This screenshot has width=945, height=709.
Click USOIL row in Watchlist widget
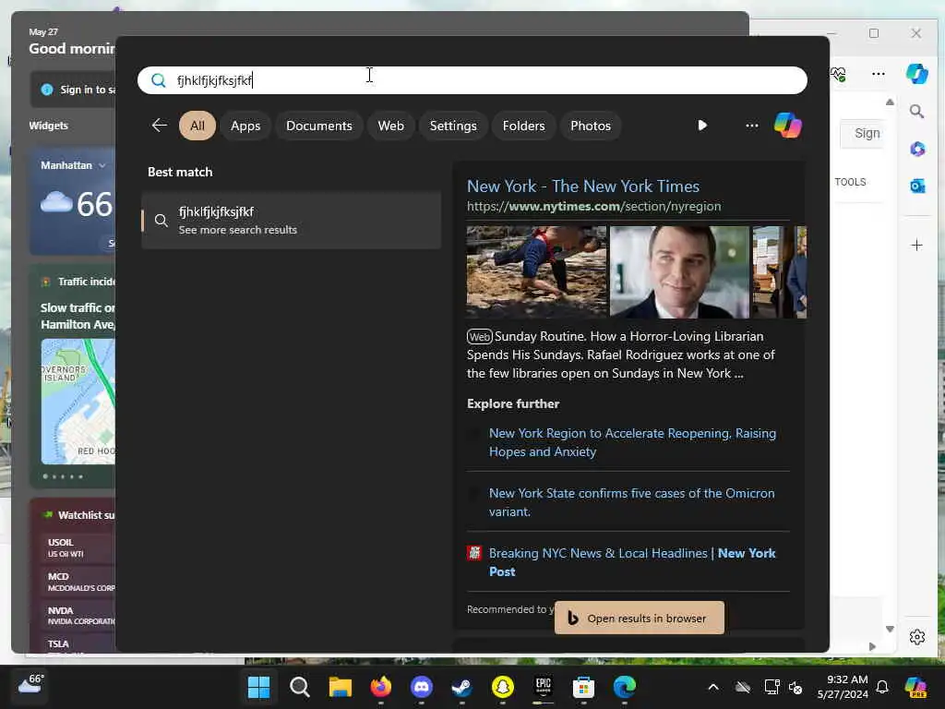tap(78, 547)
